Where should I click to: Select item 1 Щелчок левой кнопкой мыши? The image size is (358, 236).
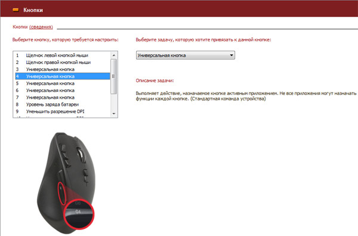[x=62, y=56]
